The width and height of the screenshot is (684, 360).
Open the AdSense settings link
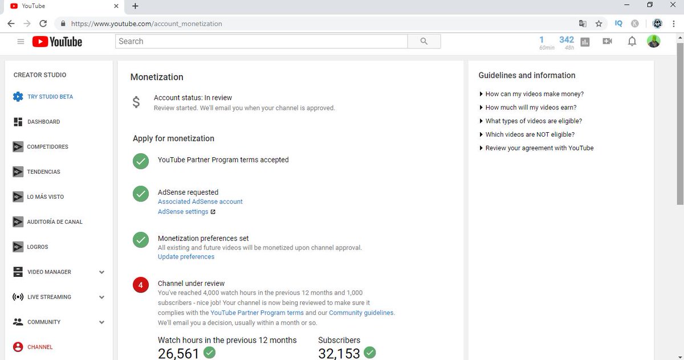(183, 212)
